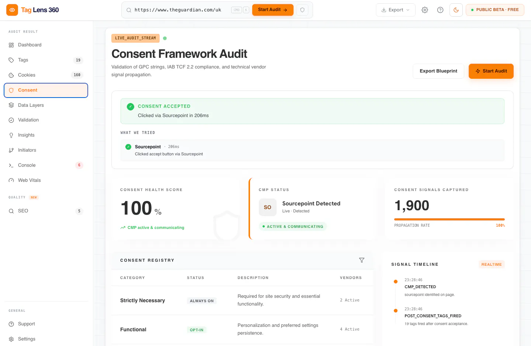The image size is (531, 346).
Task: Open Data Layers in the sidebar
Action: [46, 105]
